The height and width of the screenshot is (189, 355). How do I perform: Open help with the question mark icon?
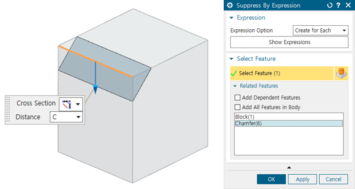tap(339, 5)
